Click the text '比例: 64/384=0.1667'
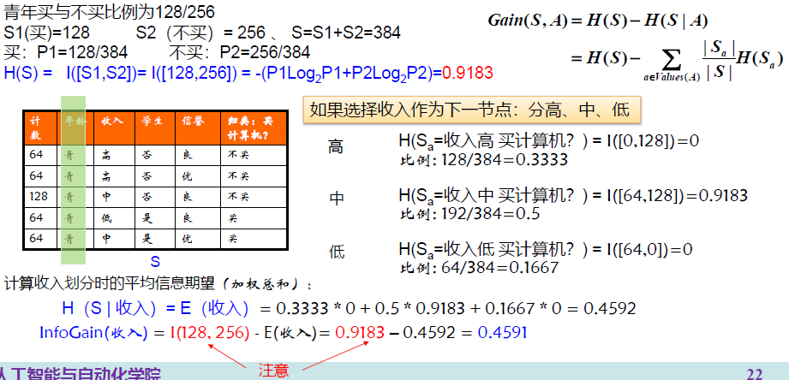 [479, 267]
